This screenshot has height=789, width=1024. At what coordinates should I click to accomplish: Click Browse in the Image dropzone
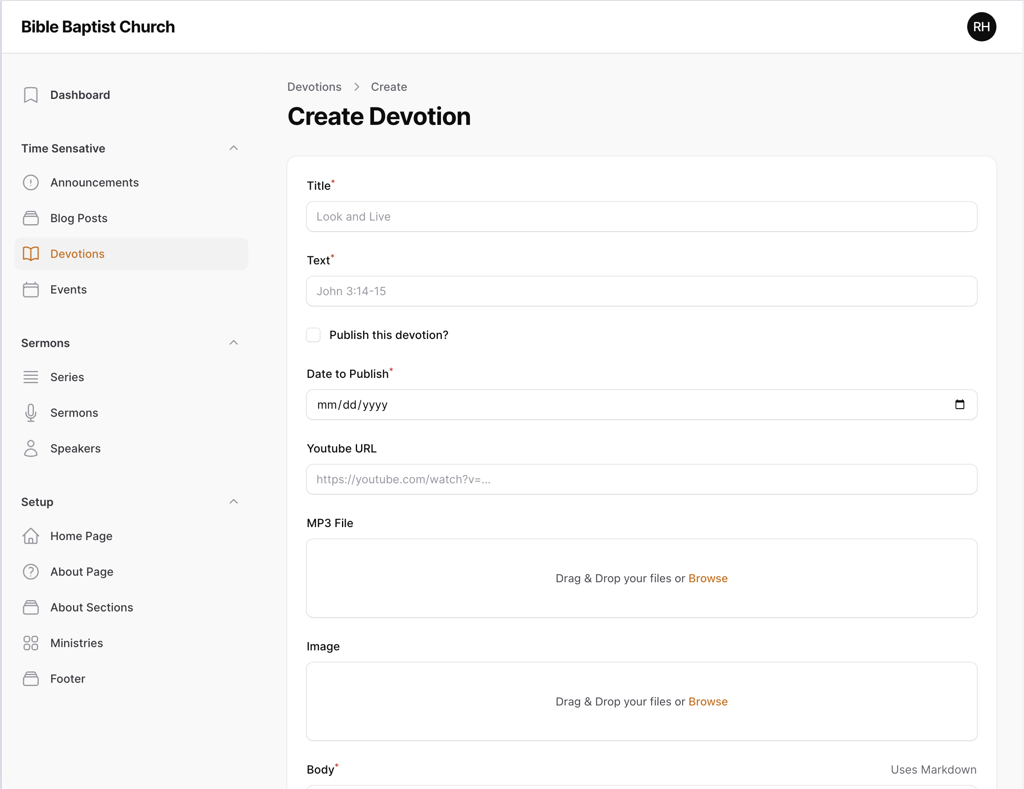708,701
